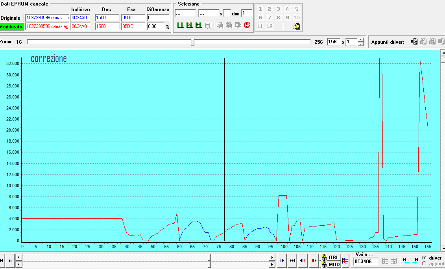Click the ORI padlock icon
Screen dimensions: 445x269
[x=324, y=257]
